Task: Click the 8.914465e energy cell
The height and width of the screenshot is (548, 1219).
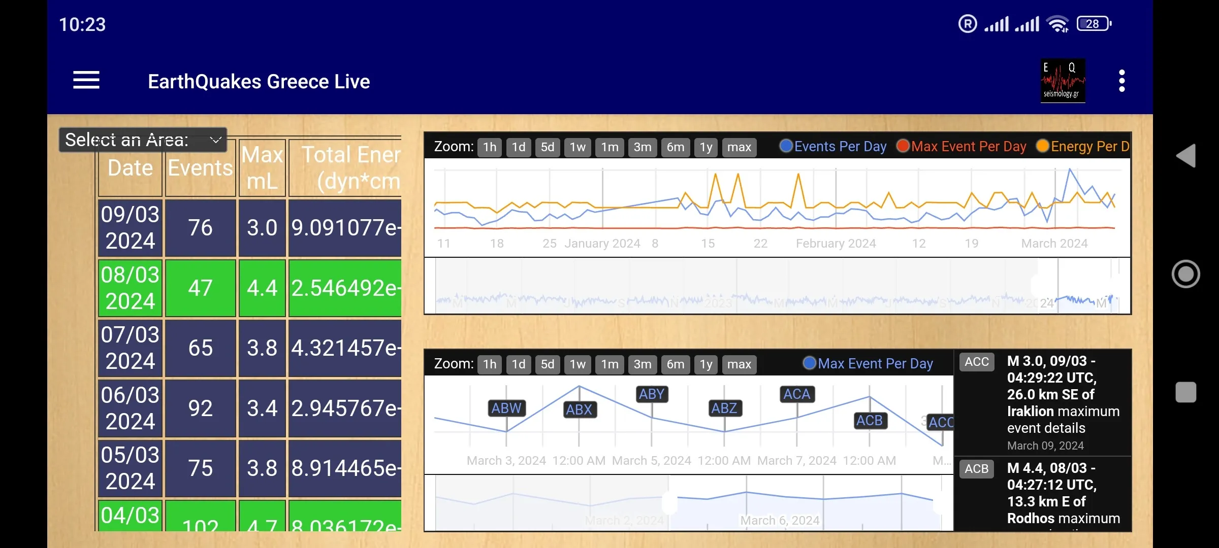Action: (x=345, y=468)
